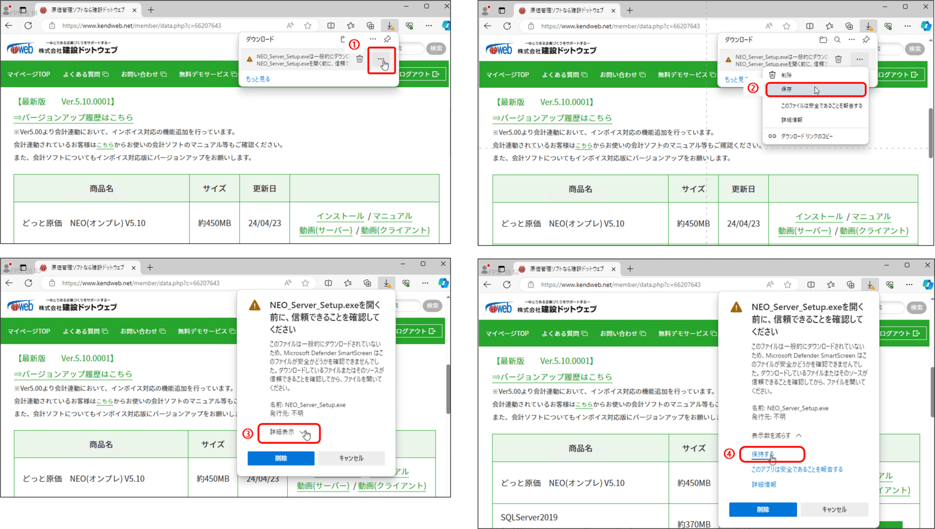Viewport: 935px width, 529px height.
Task: Open downloads folder icon beside the search icon
Action: [x=823, y=39]
